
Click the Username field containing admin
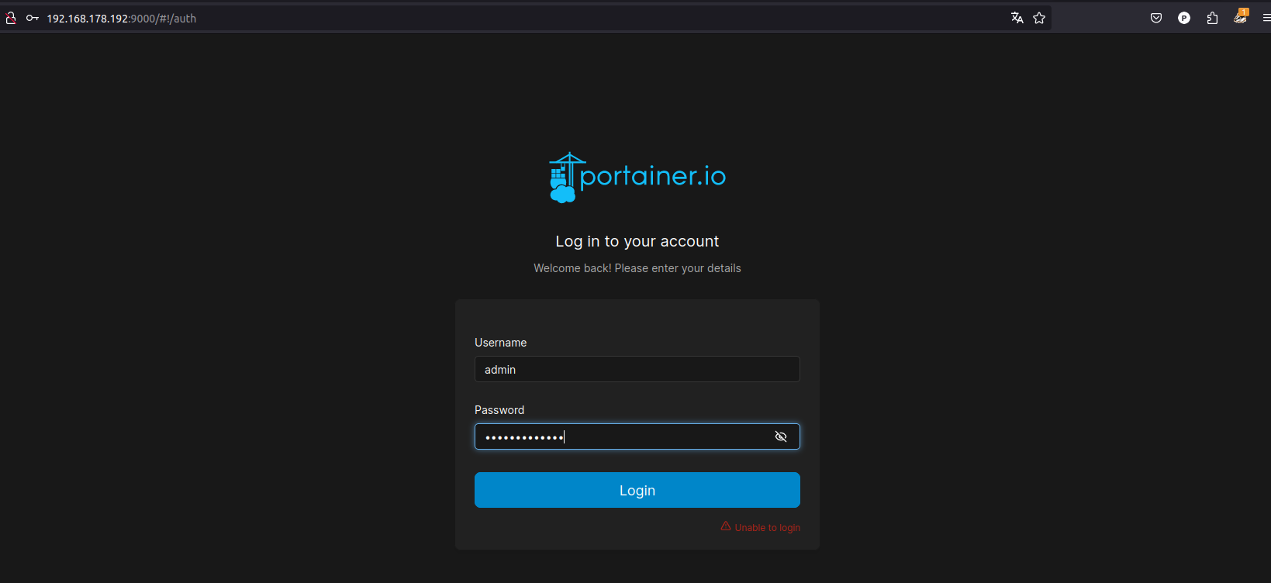pyautogui.click(x=637, y=369)
